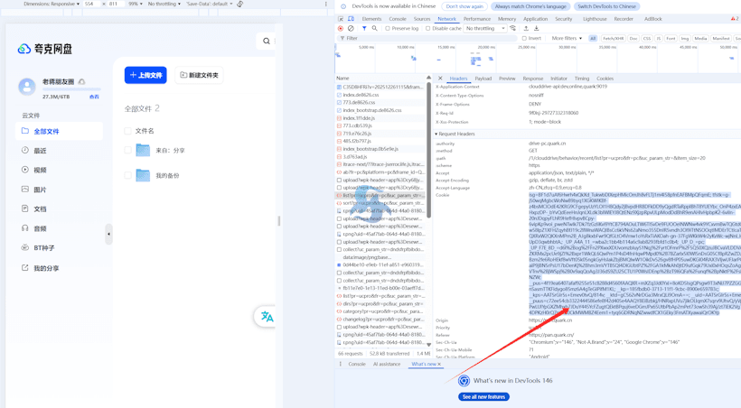Check the box beside 我的备份 folder
Image resolution: width=741 pixels, height=408 pixels.
pos(128,175)
